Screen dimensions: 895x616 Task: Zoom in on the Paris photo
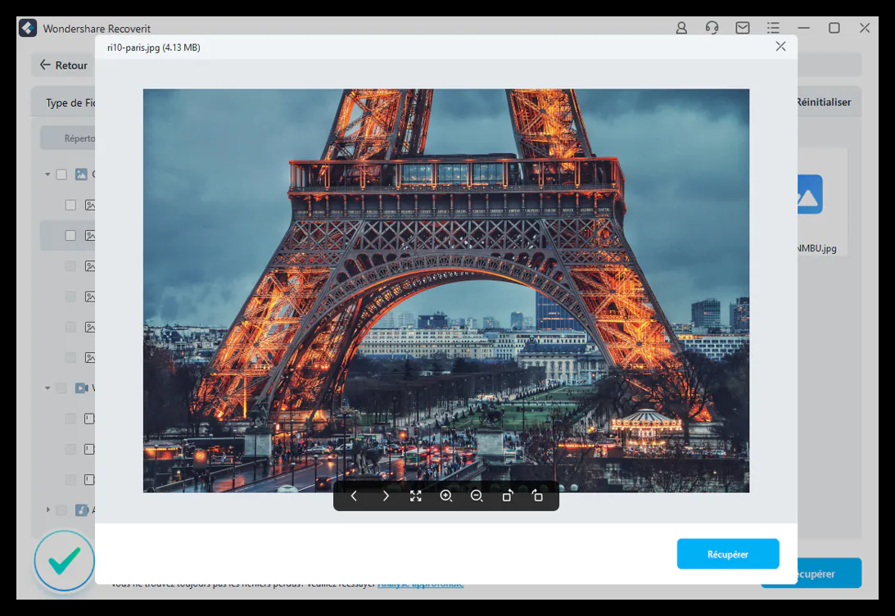click(446, 496)
